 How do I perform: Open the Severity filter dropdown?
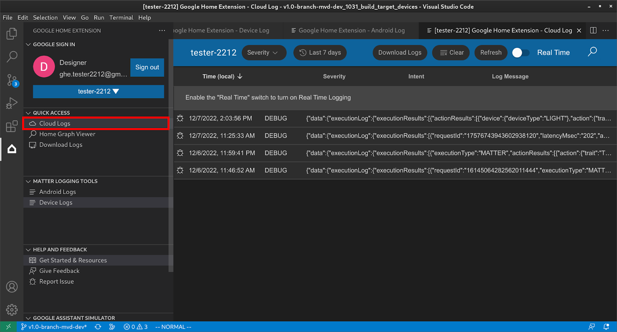(264, 53)
